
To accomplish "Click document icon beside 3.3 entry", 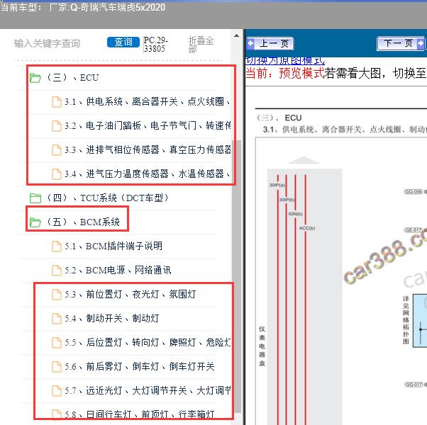I will click(x=57, y=150).
